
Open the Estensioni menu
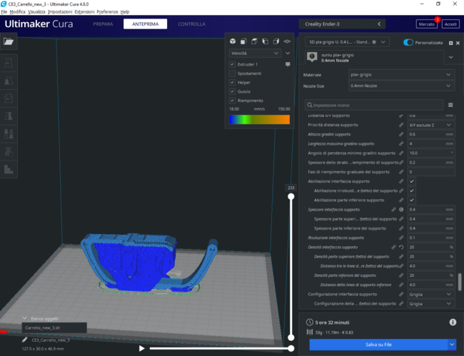click(x=84, y=12)
